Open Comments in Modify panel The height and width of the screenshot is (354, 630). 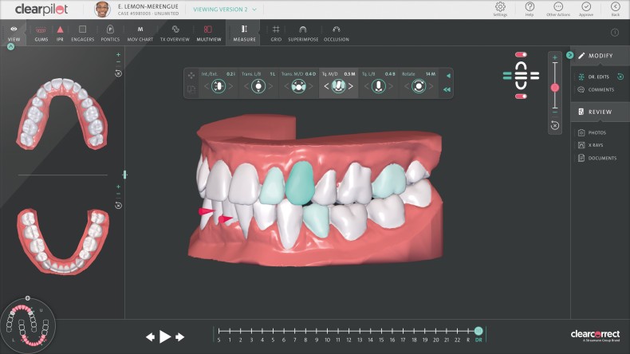[x=600, y=89]
